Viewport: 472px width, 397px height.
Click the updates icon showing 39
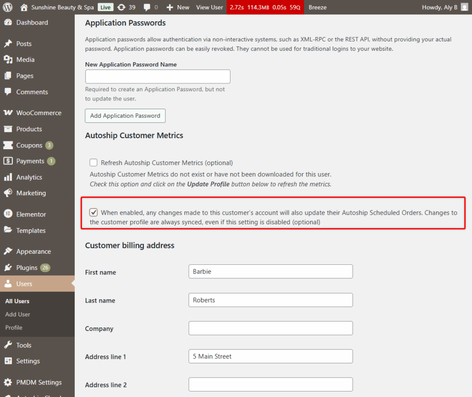click(121, 7)
